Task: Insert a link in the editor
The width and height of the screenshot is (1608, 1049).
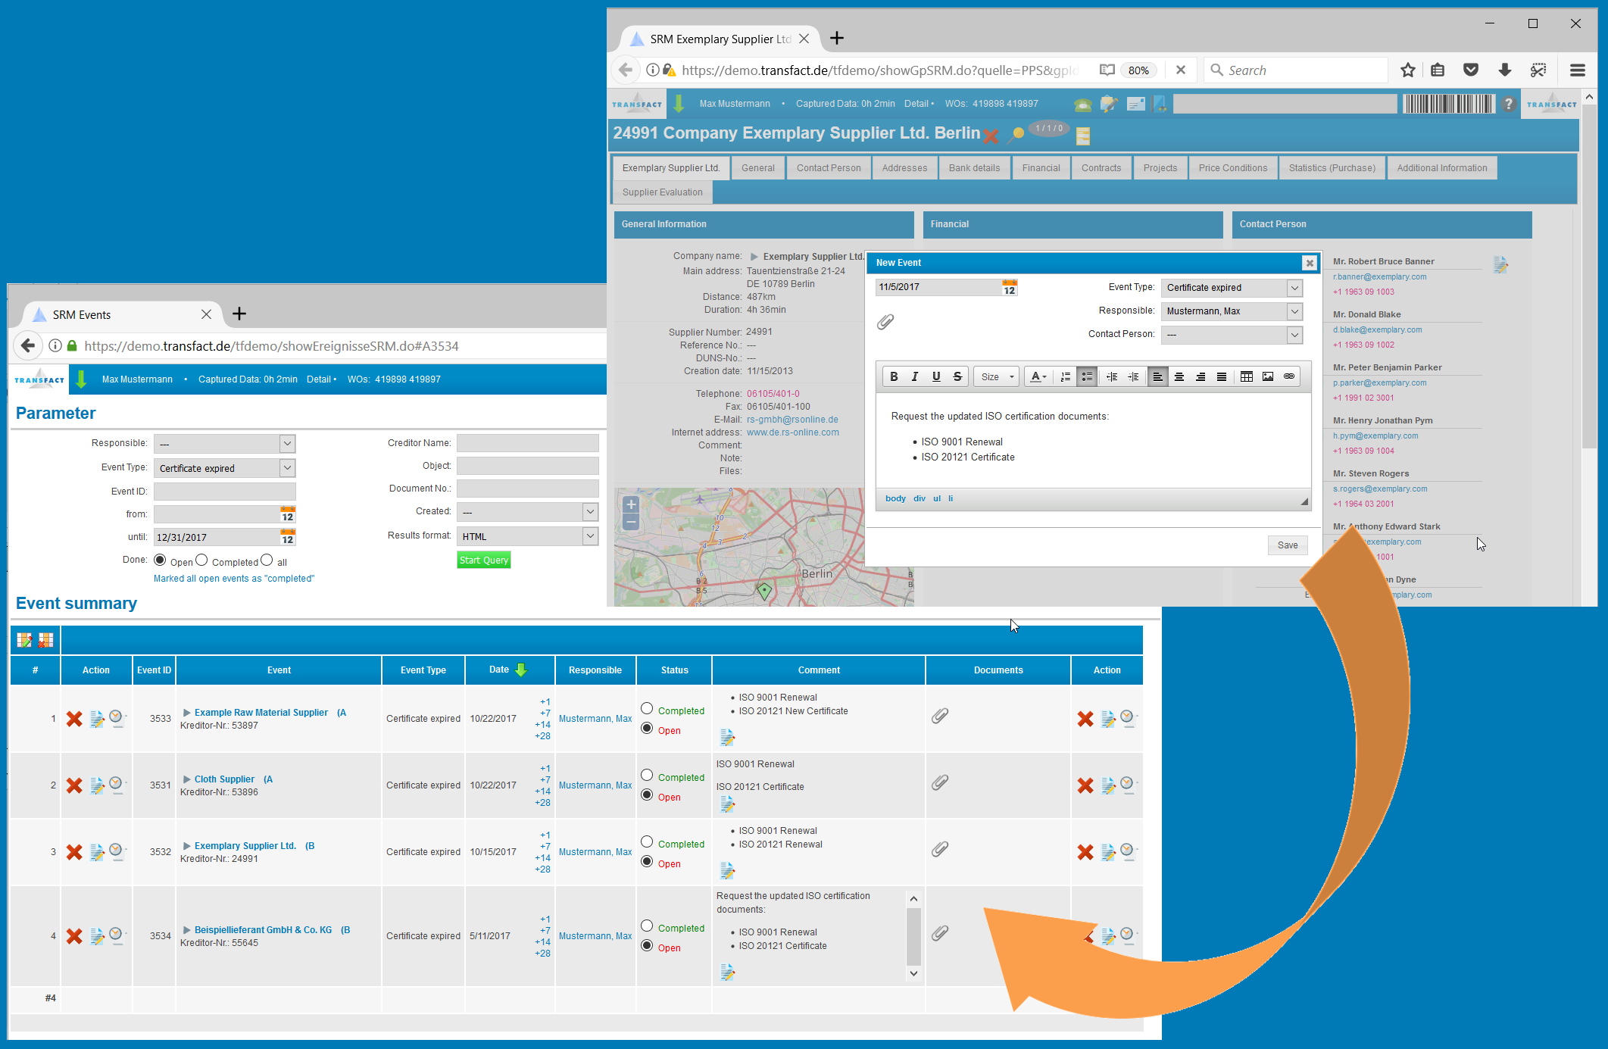Action: pyautogui.click(x=1289, y=376)
